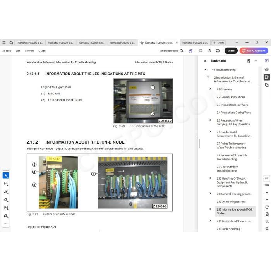The image size is (271, 271).
Task: Click the Fig. 2-20 MTC photo
Action: (x=143, y=101)
